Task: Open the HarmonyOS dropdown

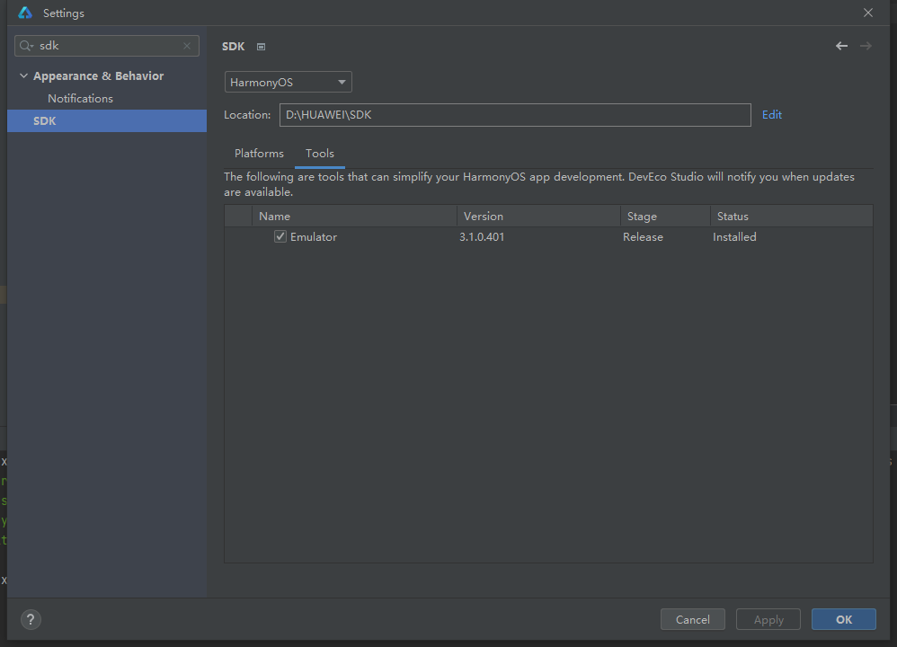Action: [288, 82]
